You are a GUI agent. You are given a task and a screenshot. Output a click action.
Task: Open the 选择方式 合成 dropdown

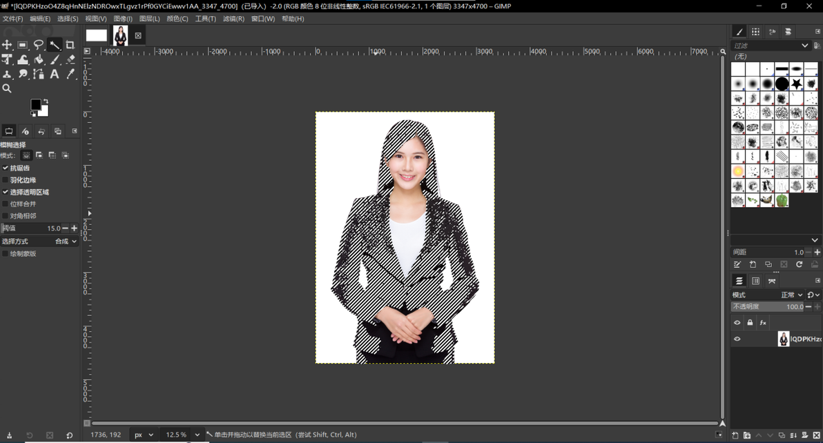pos(40,241)
